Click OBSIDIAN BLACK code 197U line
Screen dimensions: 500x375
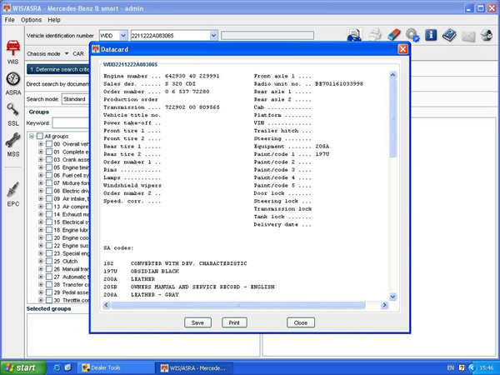click(142, 272)
